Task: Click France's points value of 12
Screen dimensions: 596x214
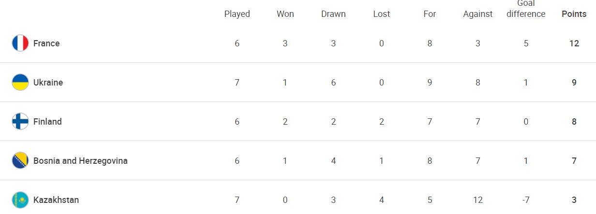Action: click(x=574, y=43)
